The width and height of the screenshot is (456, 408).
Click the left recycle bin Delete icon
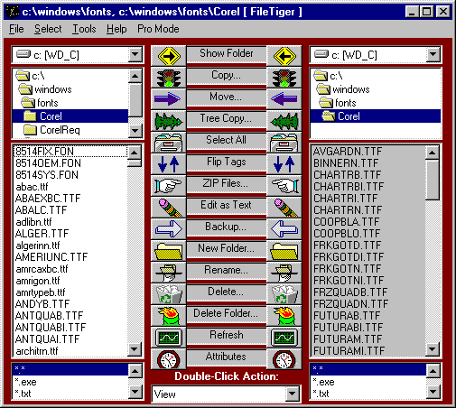click(169, 294)
